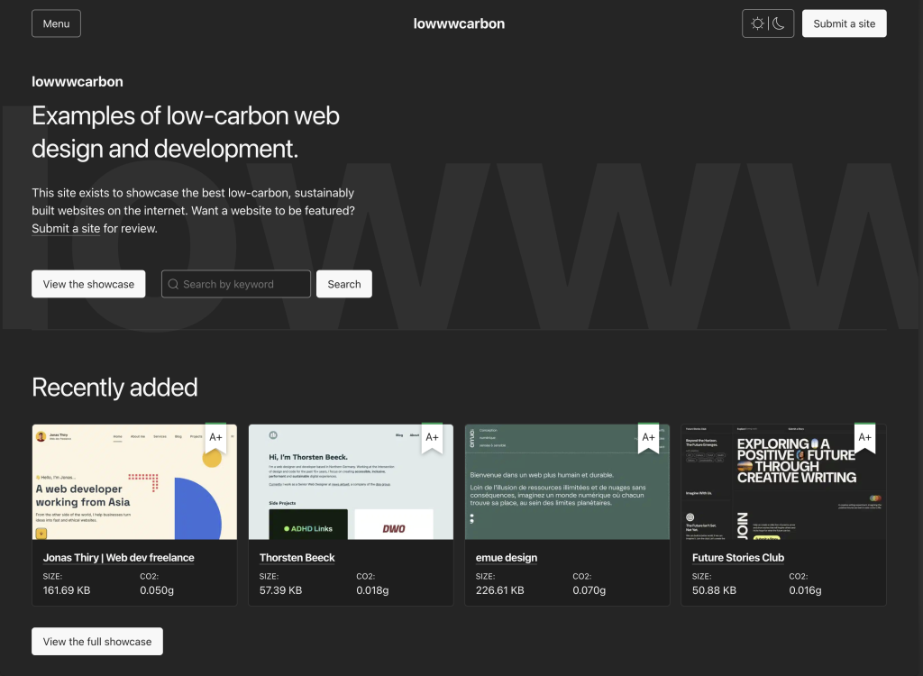Click the 'Examples of low-carbon web' headline
The height and width of the screenshot is (676, 923).
point(186,116)
